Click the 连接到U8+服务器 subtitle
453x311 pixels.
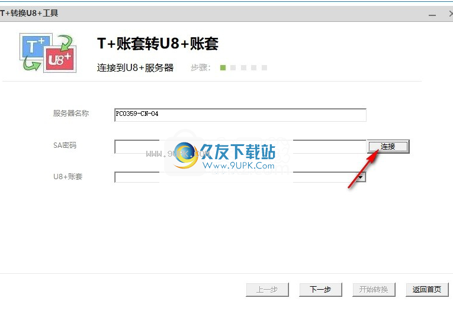tap(135, 67)
